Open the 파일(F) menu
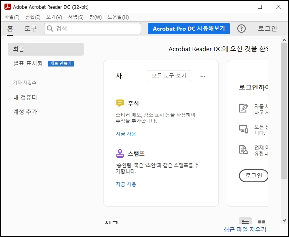289x237 pixels. [x=12, y=17]
